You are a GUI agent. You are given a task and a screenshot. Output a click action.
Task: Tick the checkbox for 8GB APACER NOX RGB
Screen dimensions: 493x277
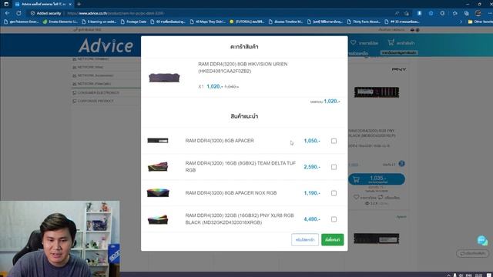point(334,193)
